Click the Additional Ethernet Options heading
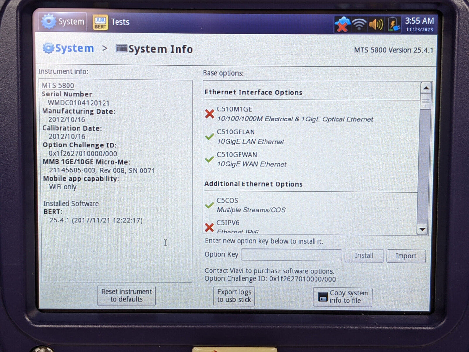Image resolution: width=469 pixels, height=352 pixels. point(253,184)
